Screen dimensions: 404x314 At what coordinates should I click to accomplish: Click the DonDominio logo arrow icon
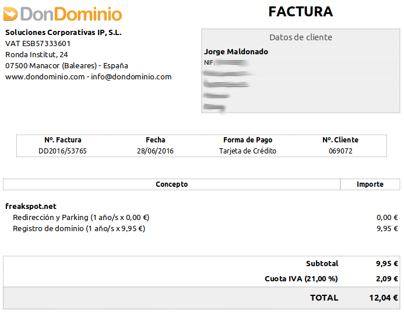coord(11,13)
